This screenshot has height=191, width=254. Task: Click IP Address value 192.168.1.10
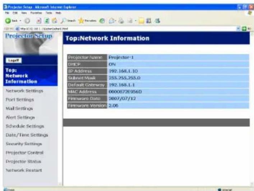pos(123,71)
